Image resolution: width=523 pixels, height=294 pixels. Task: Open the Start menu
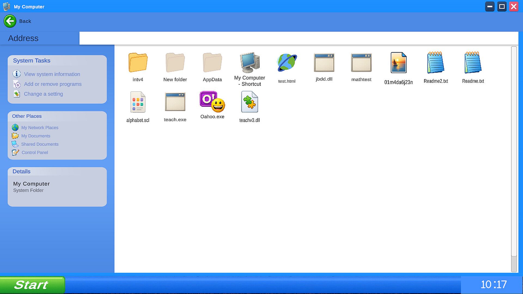pyautogui.click(x=32, y=285)
